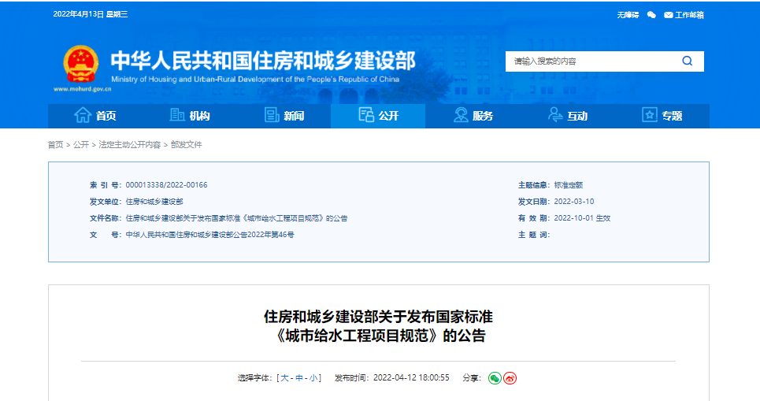Click the home house icon in navigation
The image size is (760, 401).
click(x=83, y=115)
